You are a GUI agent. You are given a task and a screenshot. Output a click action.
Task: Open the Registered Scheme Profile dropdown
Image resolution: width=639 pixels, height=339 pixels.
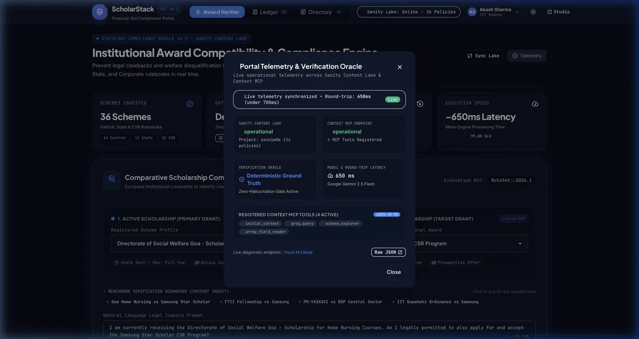pyautogui.click(x=168, y=243)
